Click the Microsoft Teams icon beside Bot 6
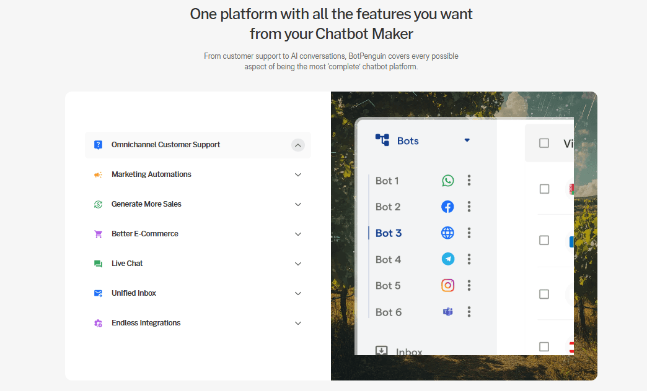 [x=447, y=312]
